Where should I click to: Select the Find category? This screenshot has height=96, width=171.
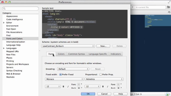(8, 35)
